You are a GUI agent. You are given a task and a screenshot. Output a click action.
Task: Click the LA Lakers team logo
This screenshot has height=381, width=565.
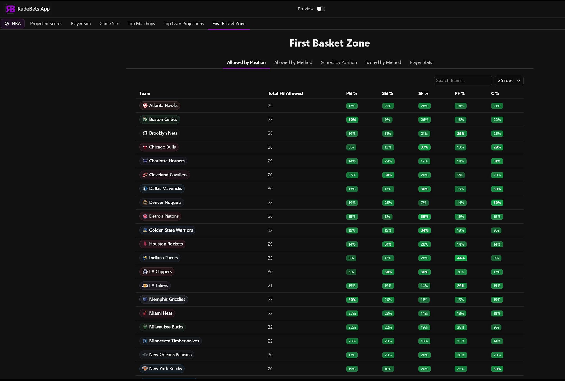(145, 285)
